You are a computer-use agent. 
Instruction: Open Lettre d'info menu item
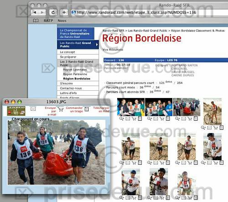click(78, 93)
